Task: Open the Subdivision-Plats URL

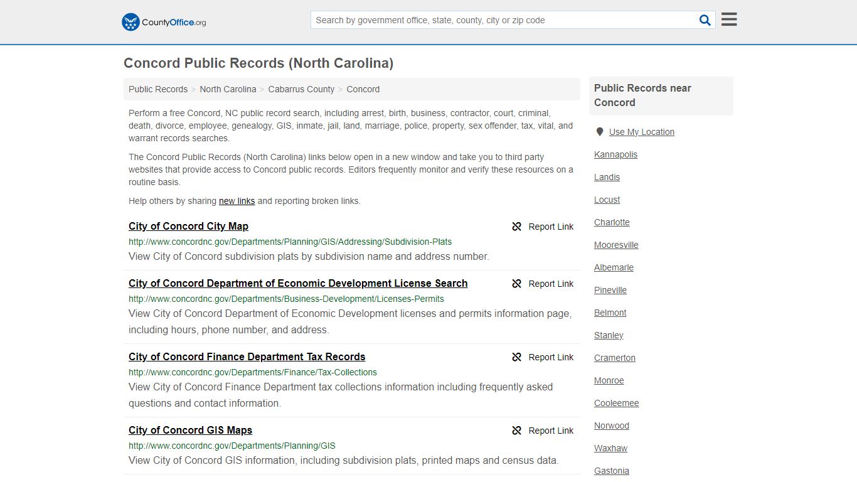Action: (290, 242)
